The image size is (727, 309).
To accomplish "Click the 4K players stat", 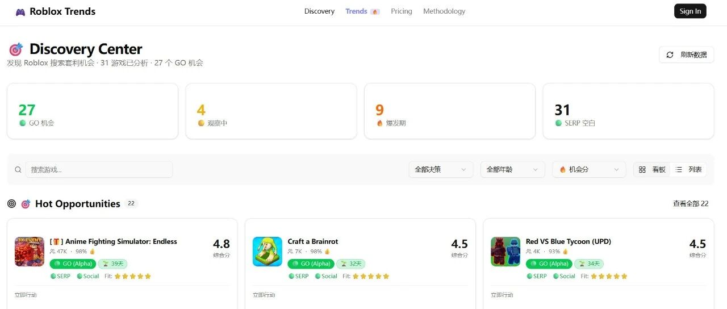I will pyautogui.click(x=533, y=252).
